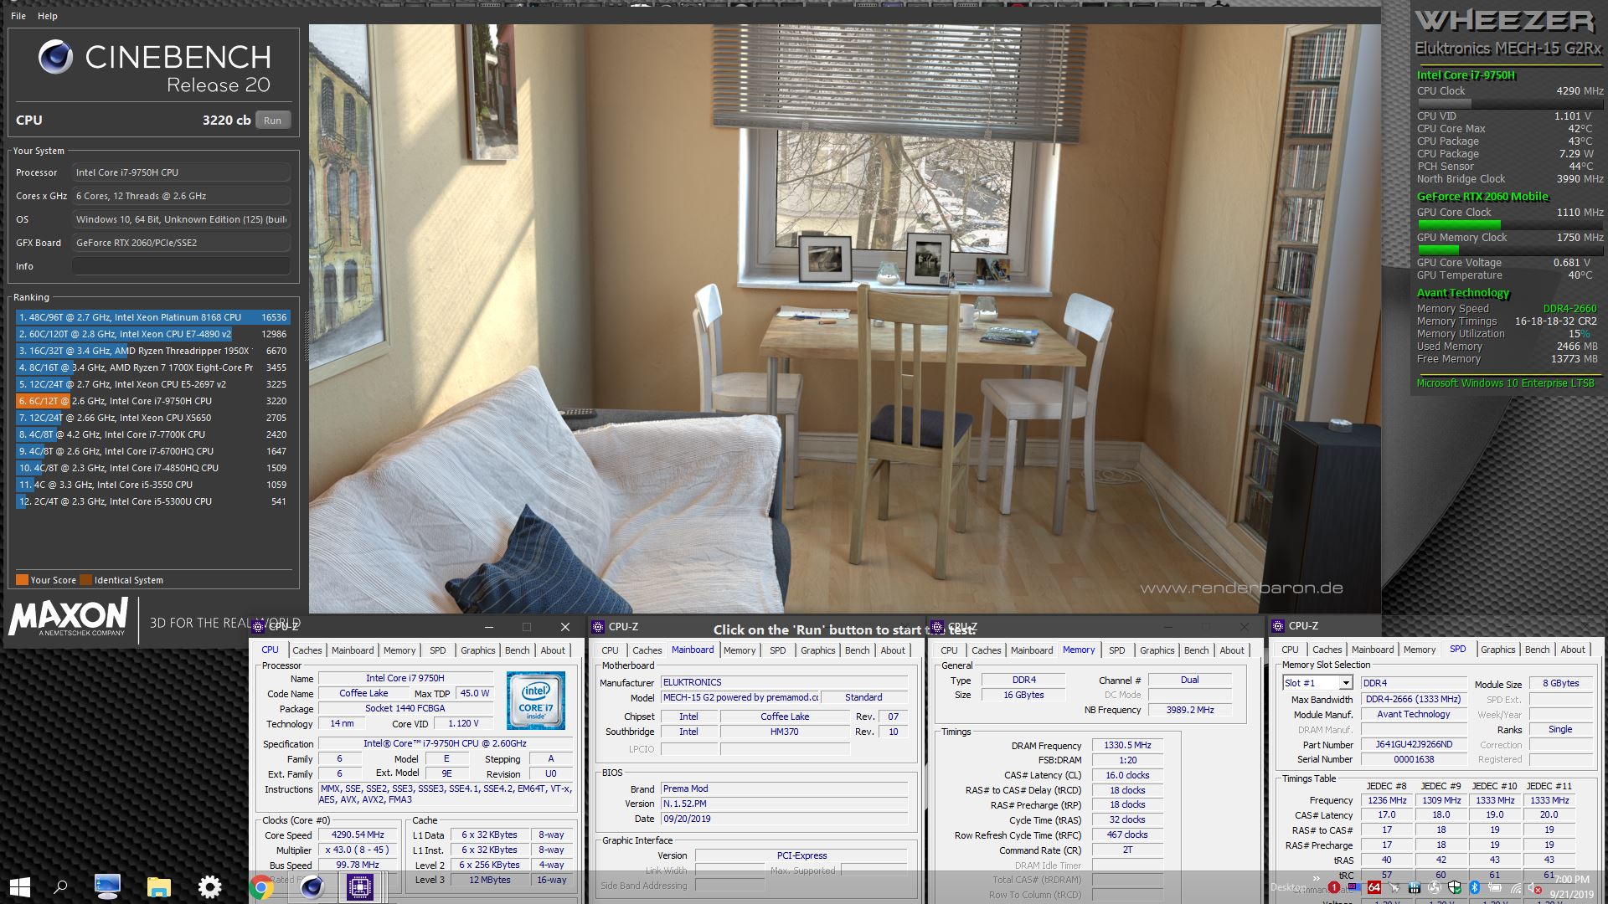Click the GFX Board field showing GeForce RTX 2060

coord(181,243)
